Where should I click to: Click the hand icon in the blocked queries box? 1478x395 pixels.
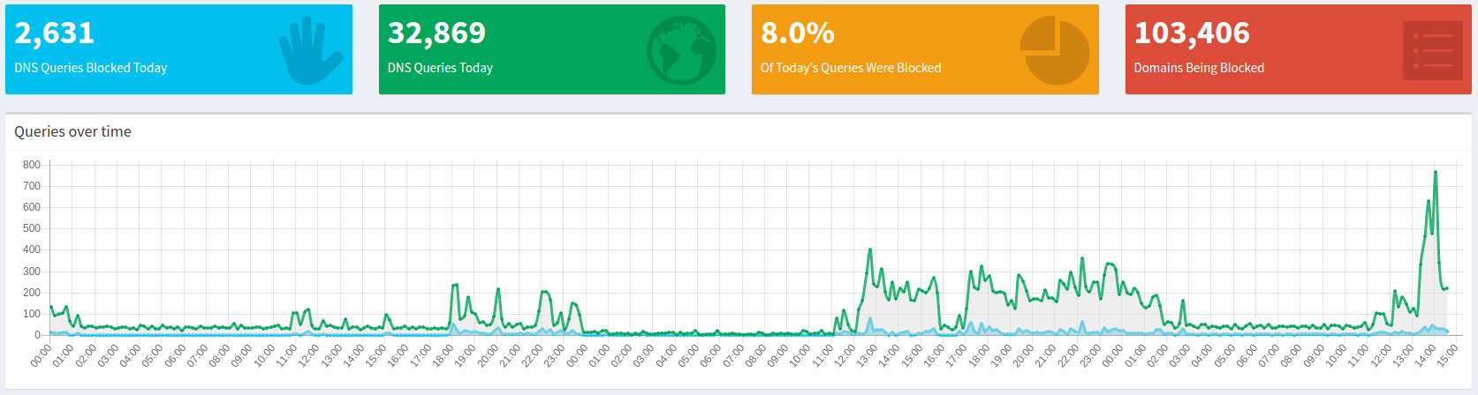point(310,51)
